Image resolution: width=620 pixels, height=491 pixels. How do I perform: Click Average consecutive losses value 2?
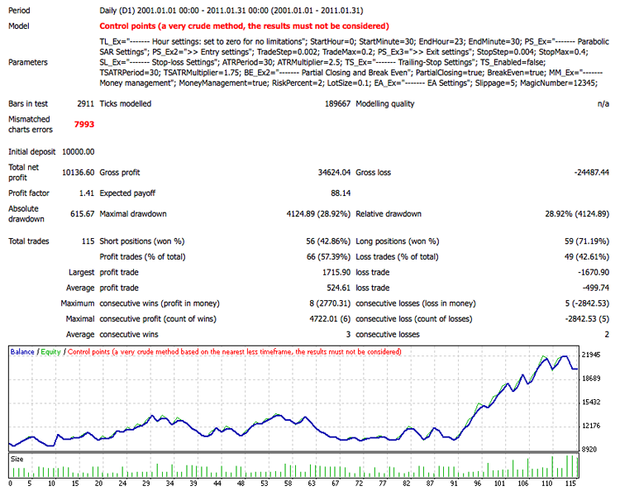(x=607, y=335)
